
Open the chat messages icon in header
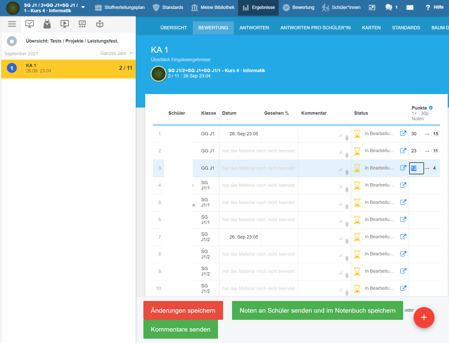[389, 7]
